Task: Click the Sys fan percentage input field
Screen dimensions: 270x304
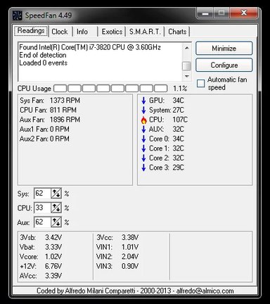Action: click(42, 194)
